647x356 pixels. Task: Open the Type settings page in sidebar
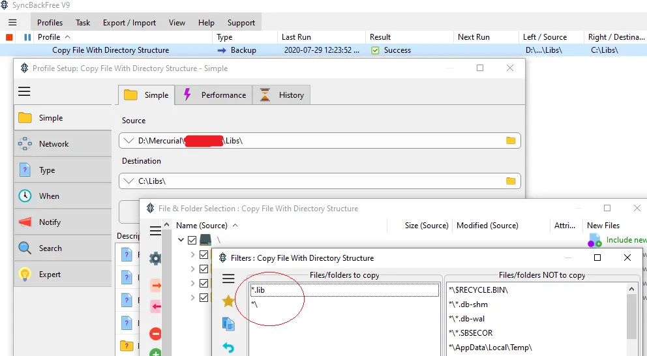pyautogui.click(x=63, y=170)
